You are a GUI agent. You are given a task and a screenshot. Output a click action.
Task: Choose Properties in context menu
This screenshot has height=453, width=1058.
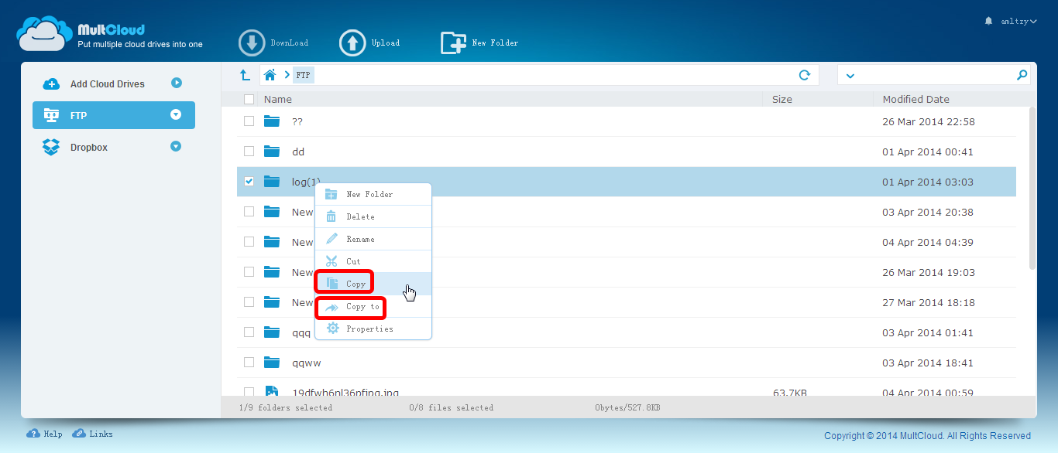(373, 329)
